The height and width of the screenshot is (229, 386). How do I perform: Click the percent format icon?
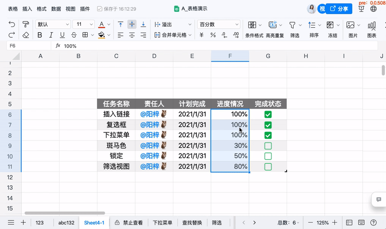(x=213, y=35)
